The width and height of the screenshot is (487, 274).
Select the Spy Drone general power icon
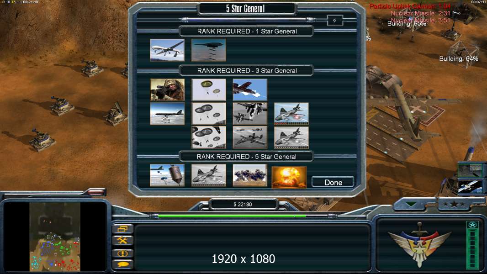[x=167, y=50]
